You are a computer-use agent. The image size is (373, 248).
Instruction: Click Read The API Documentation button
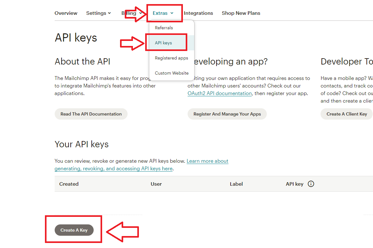click(91, 114)
